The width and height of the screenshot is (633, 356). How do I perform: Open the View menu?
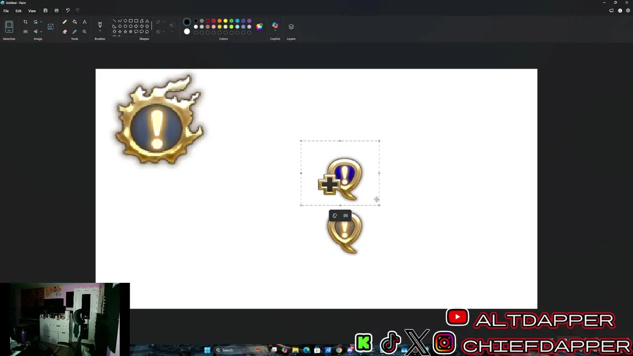(32, 10)
